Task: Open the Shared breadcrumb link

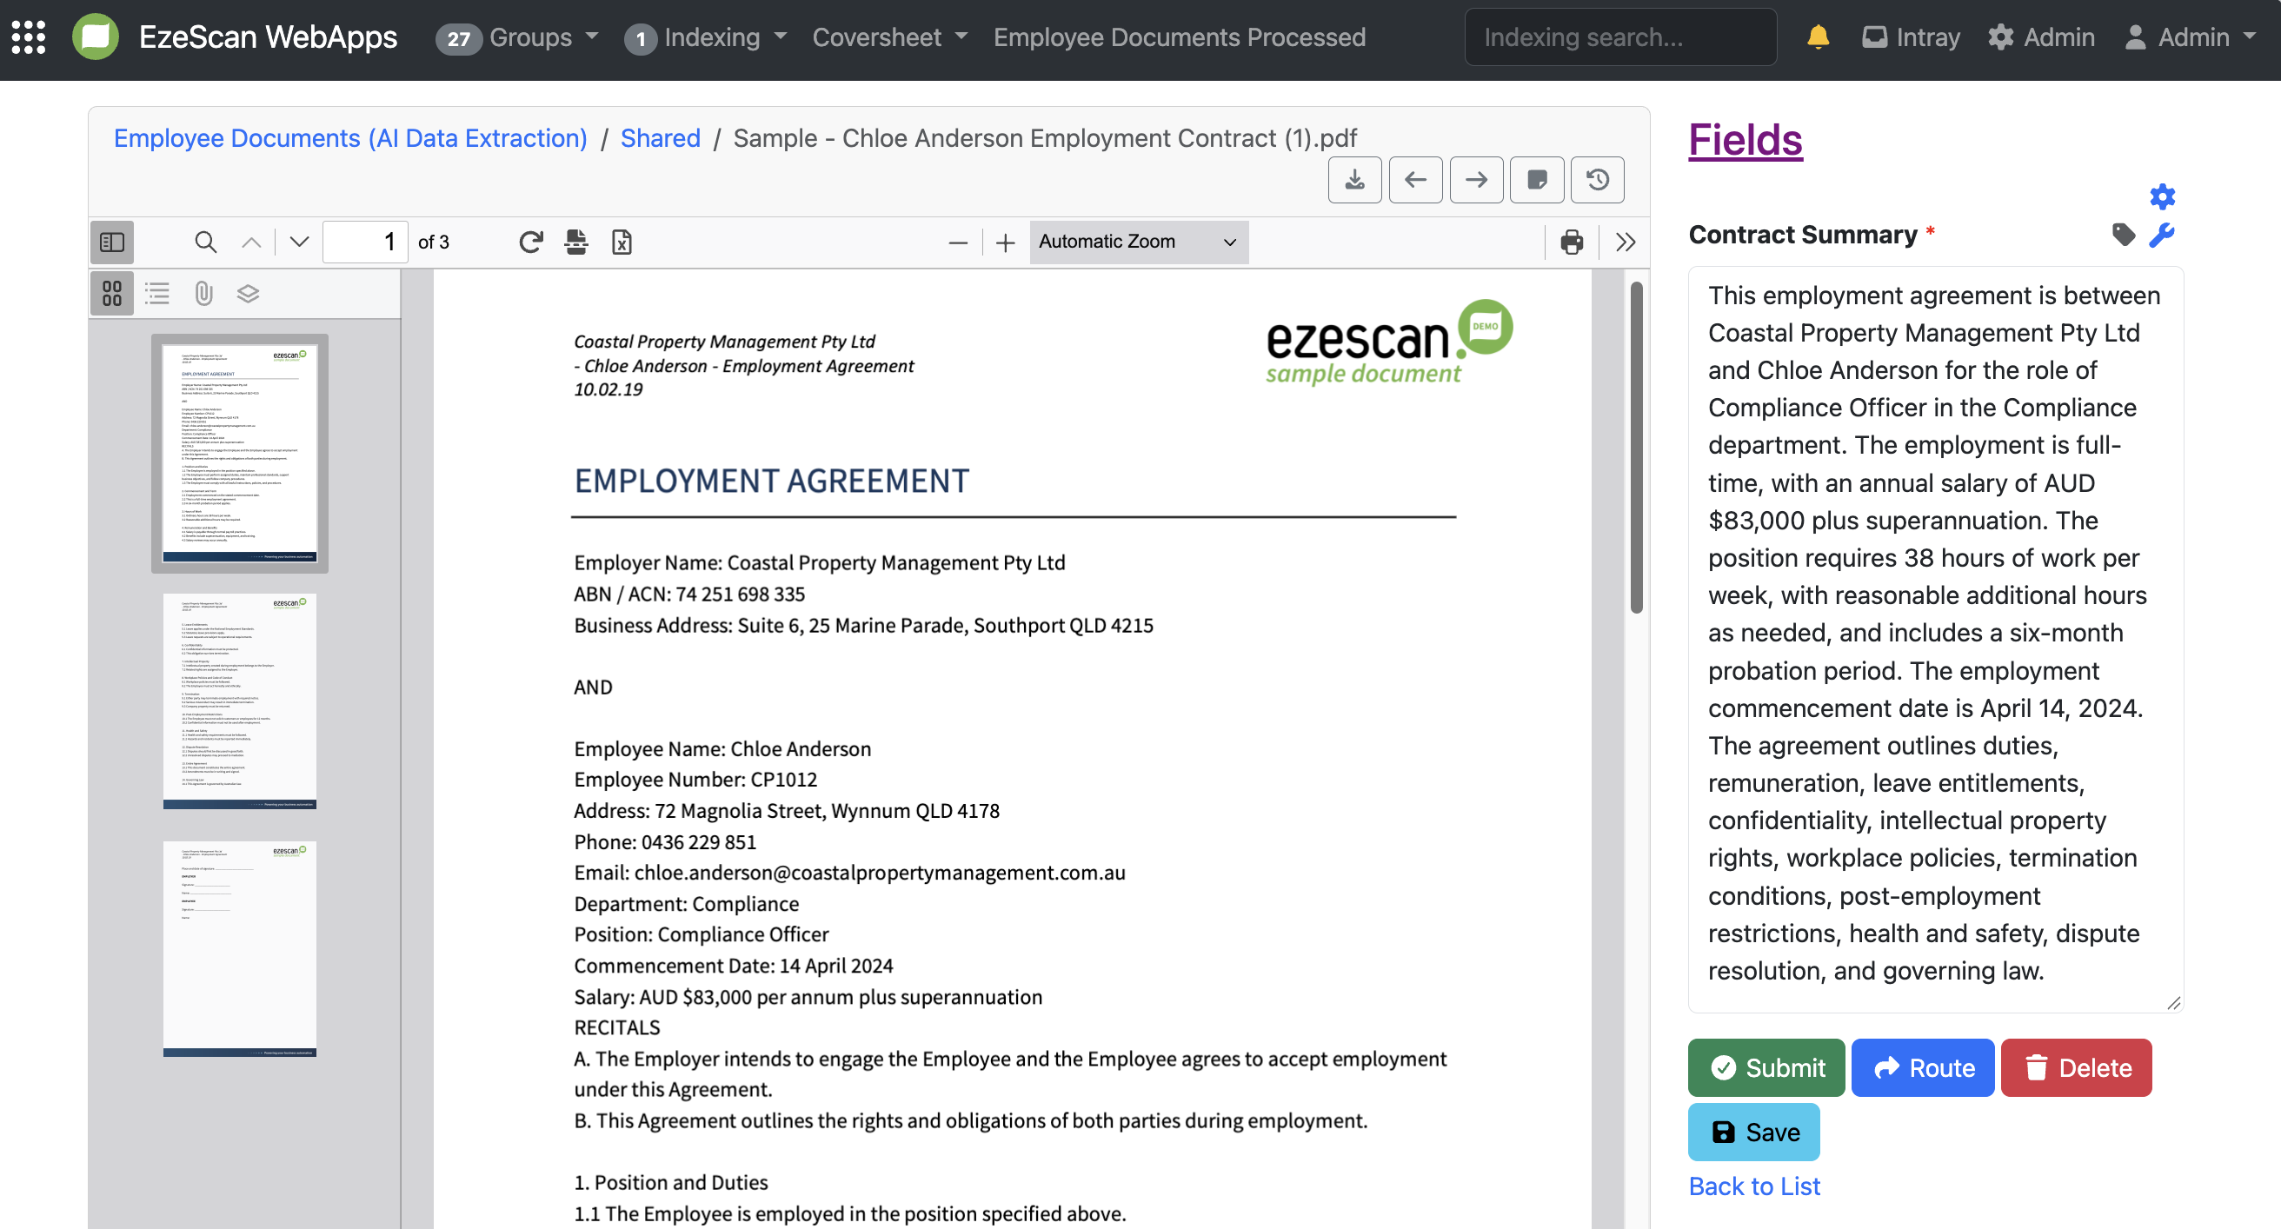Action: (x=661, y=138)
